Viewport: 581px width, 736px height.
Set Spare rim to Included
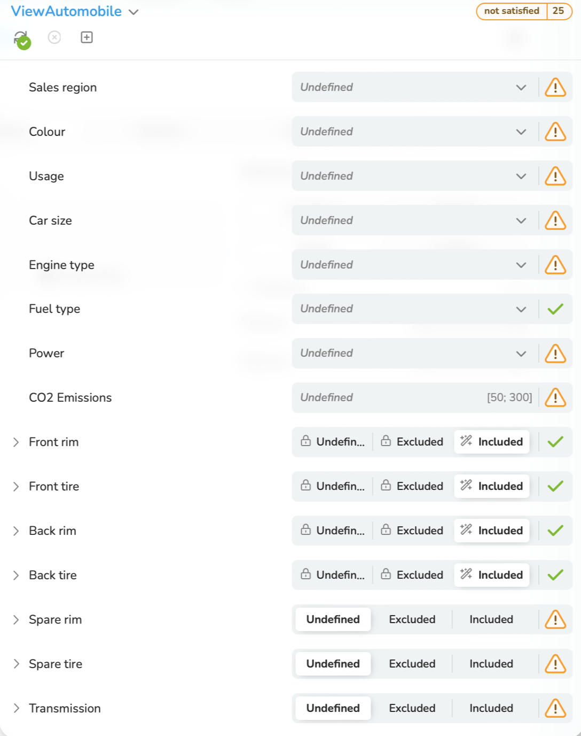click(x=491, y=619)
